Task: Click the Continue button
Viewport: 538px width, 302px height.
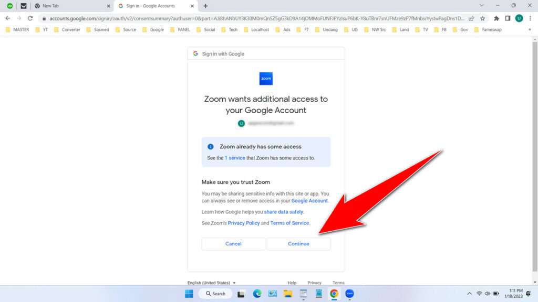Action: coord(298,244)
